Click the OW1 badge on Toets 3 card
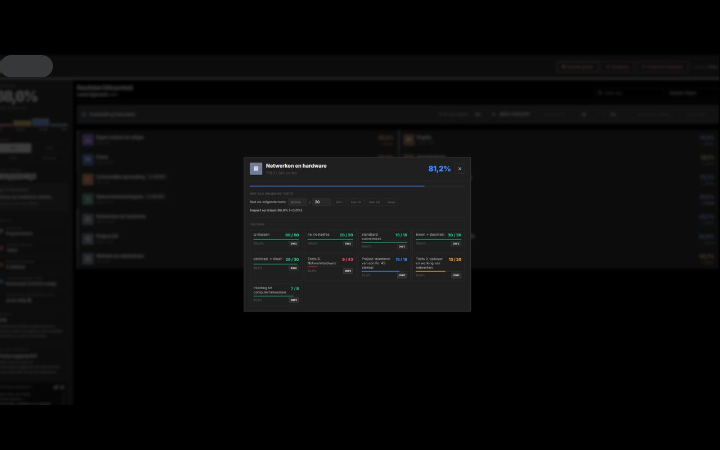 348,271
